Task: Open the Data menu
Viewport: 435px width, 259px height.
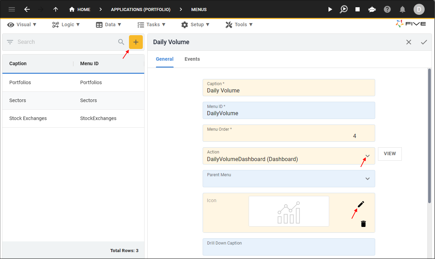Action: 109,24
